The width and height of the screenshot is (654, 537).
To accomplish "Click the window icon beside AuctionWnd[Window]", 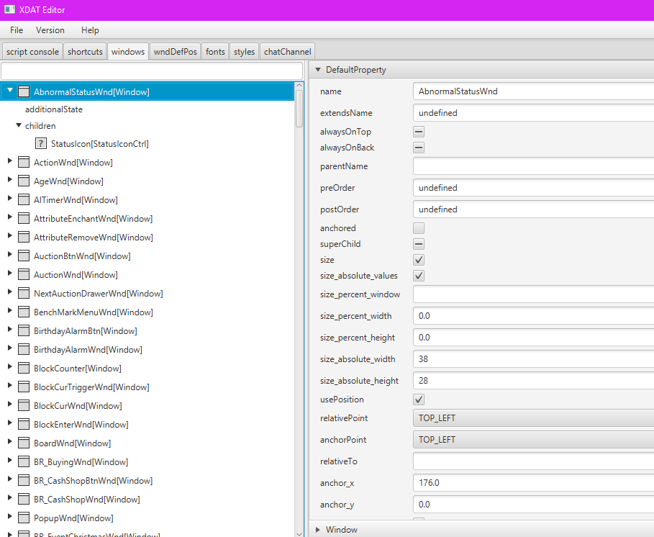I will (24, 274).
